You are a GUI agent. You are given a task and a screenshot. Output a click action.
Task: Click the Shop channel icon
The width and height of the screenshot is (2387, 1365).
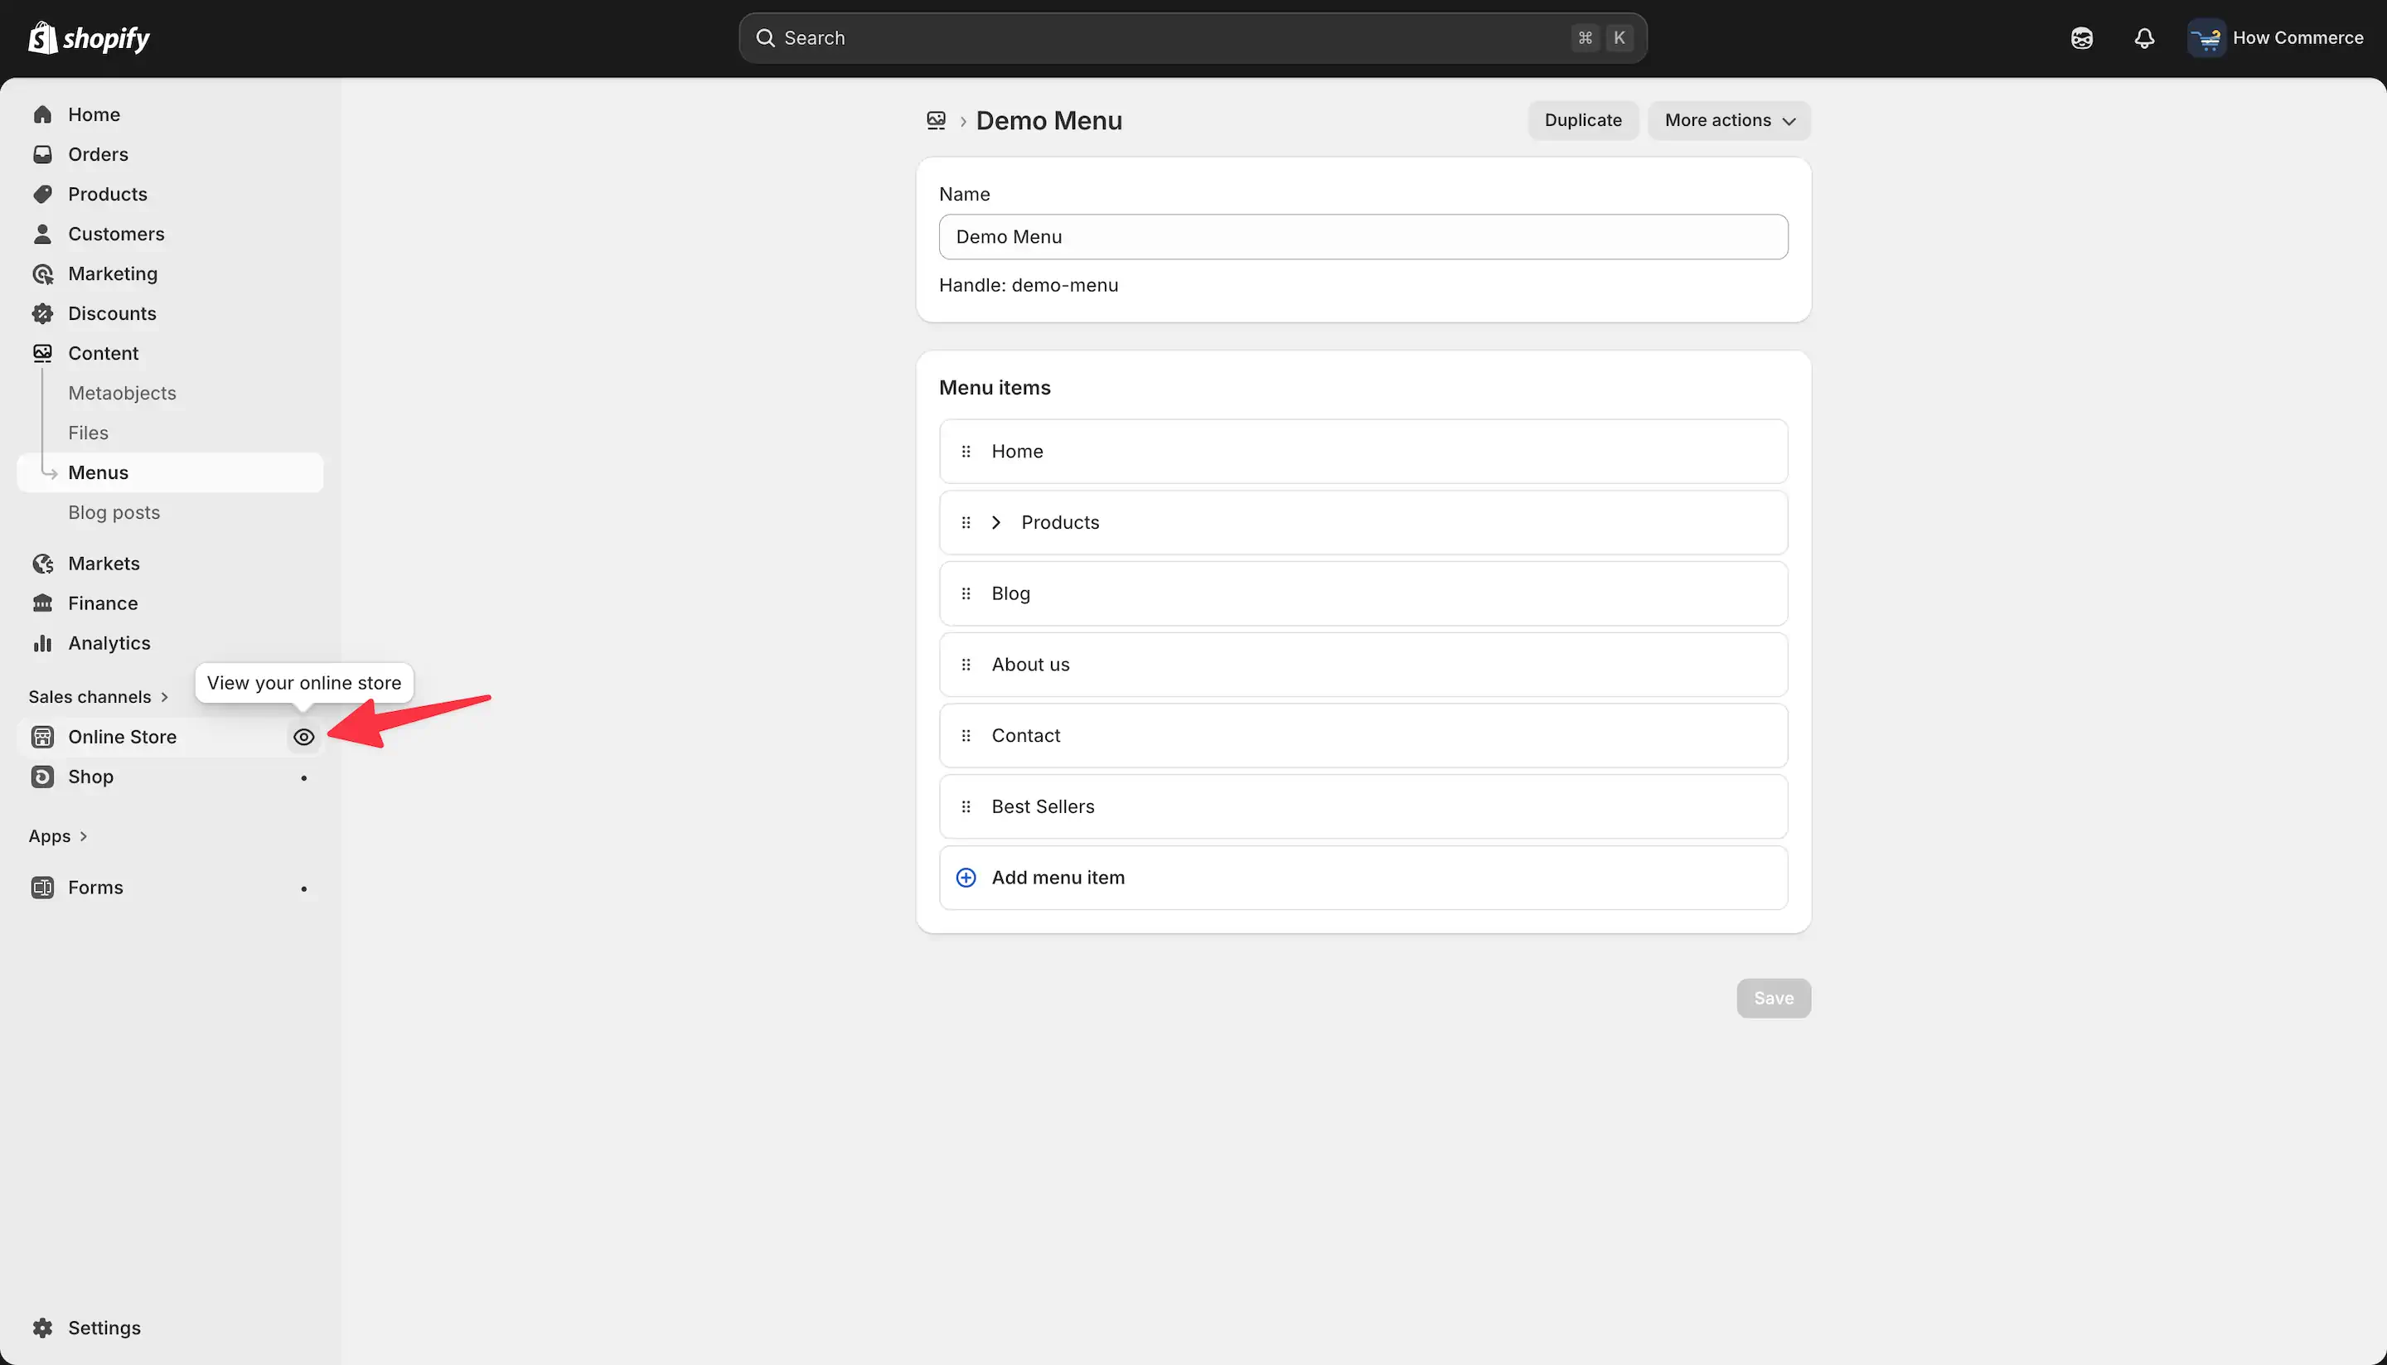pyautogui.click(x=42, y=777)
